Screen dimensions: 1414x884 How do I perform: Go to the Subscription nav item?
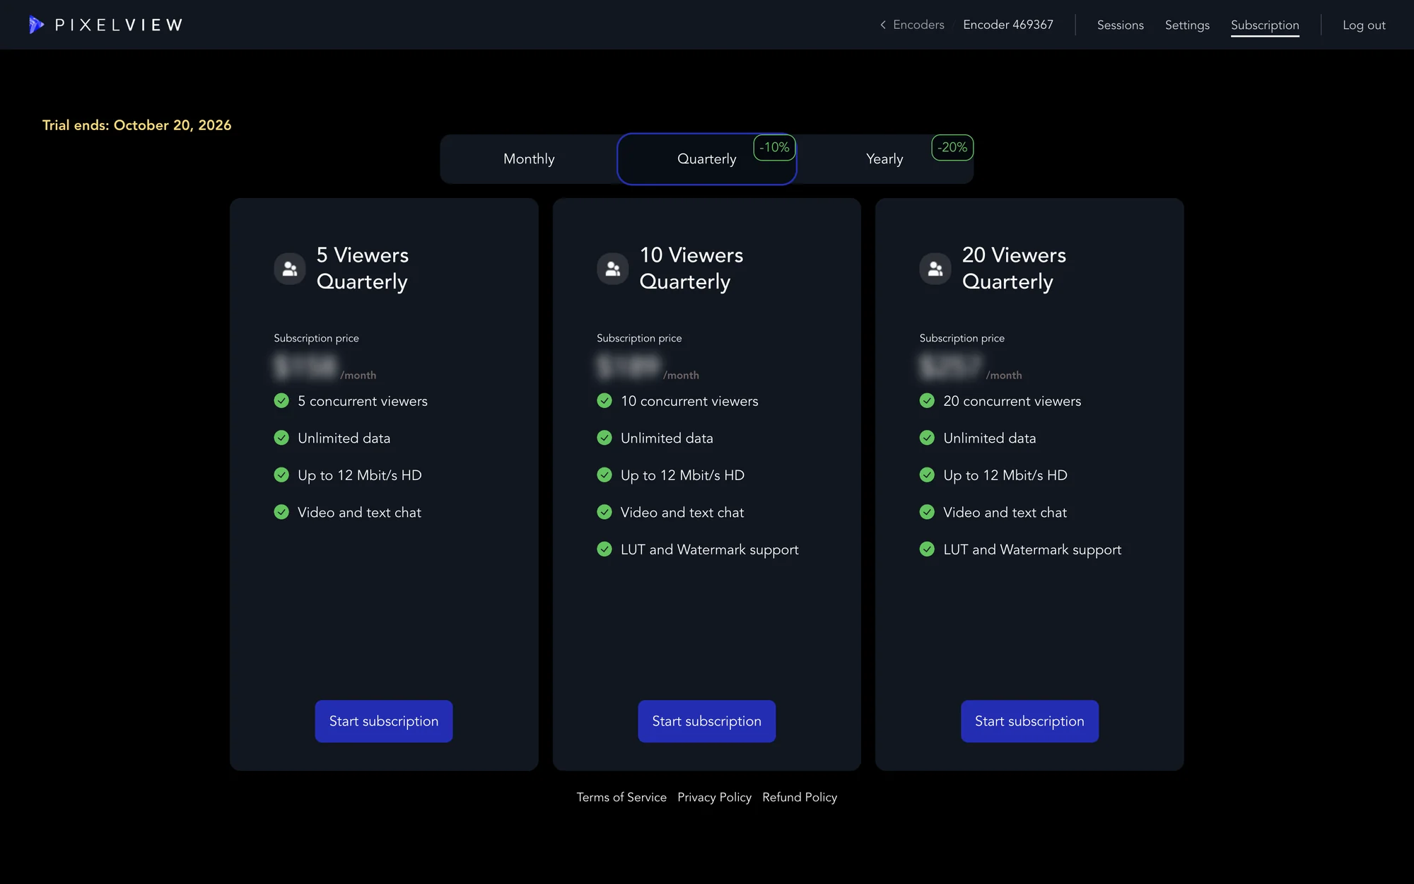pyautogui.click(x=1265, y=25)
